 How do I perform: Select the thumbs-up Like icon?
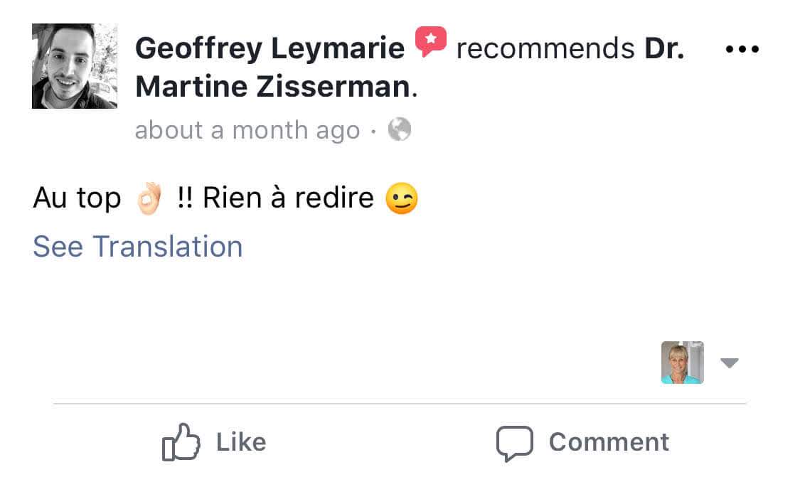(182, 441)
